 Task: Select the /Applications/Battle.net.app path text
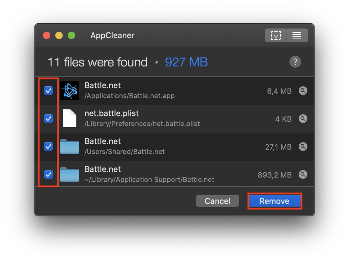(x=129, y=96)
